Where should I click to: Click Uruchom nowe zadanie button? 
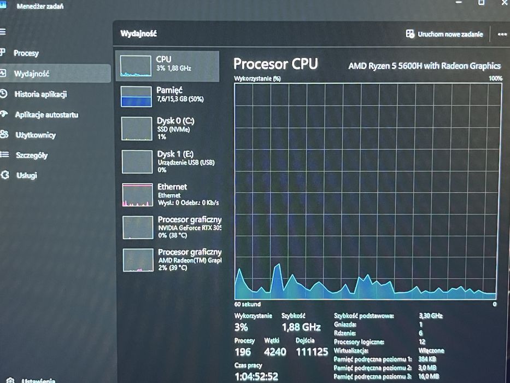444,34
